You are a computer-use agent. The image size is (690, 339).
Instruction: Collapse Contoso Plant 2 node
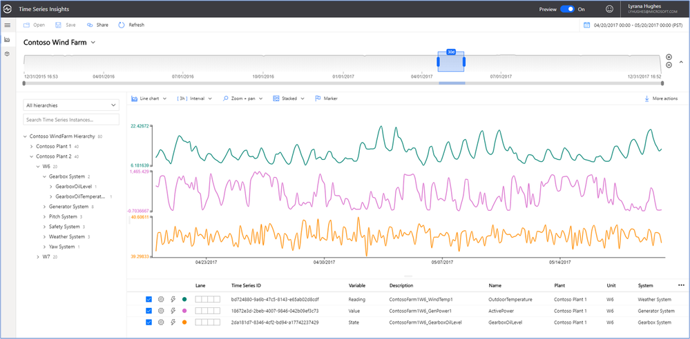point(32,156)
